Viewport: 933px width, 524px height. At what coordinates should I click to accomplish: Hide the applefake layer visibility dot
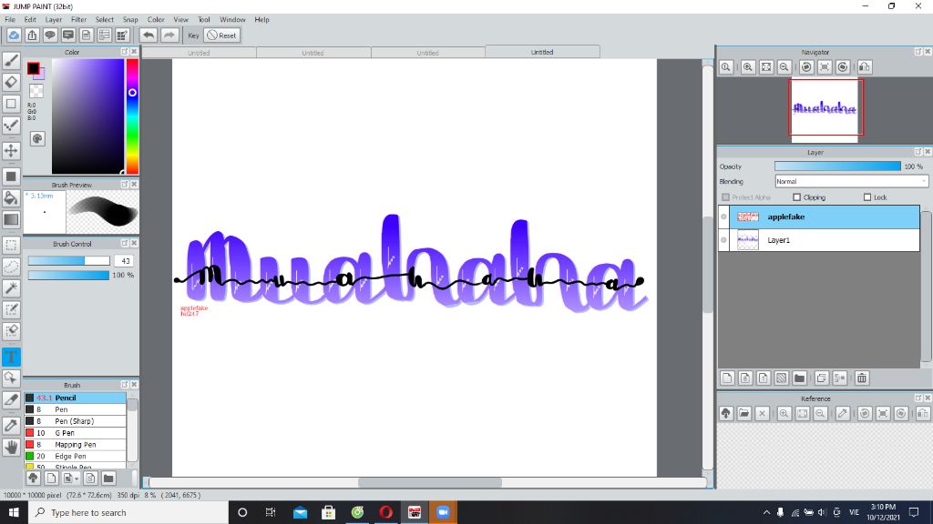[723, 217]
